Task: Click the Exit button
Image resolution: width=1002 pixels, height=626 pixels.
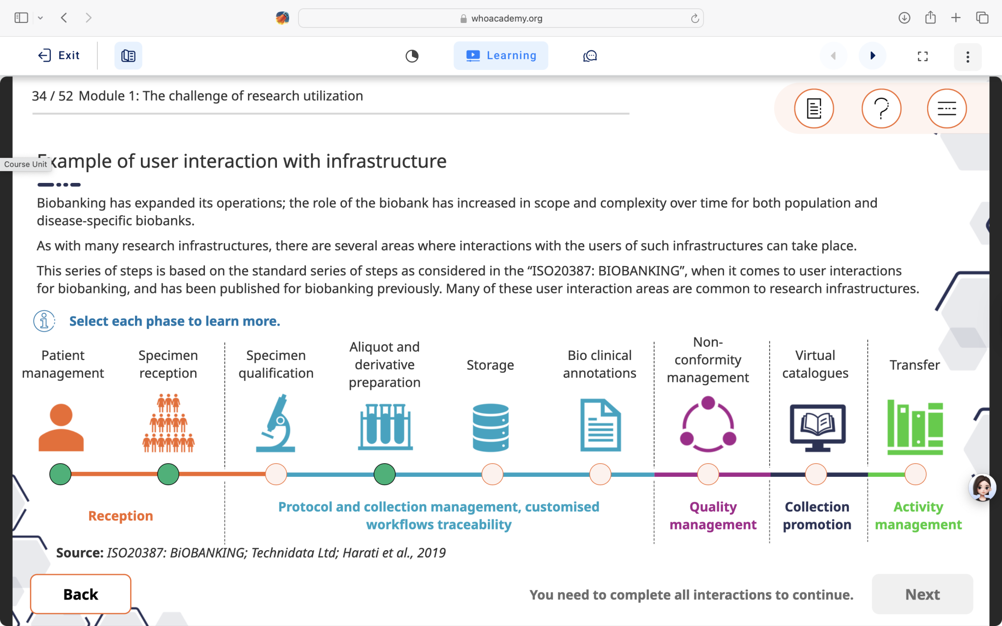Action: click(59, 56)
